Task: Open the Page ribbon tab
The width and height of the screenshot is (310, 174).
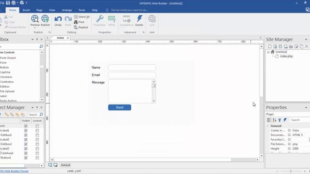Action: pos(39,10)
